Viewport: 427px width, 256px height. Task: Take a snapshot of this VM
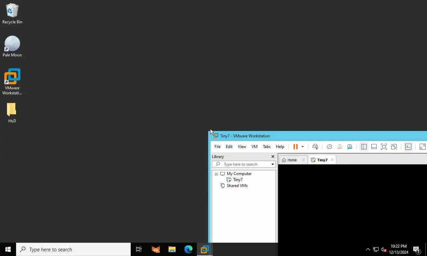tap(329, 147)
